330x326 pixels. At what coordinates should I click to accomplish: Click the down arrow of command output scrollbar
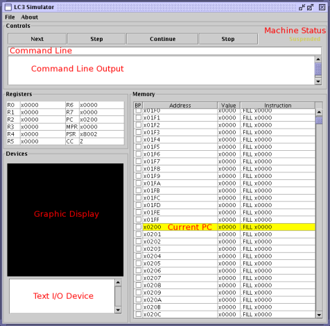[x=318, y=81]
